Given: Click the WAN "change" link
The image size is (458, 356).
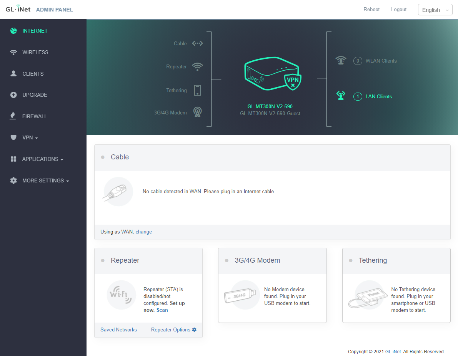Looking at the screenshot, I should pyautogui.click(x=144, y=232).
